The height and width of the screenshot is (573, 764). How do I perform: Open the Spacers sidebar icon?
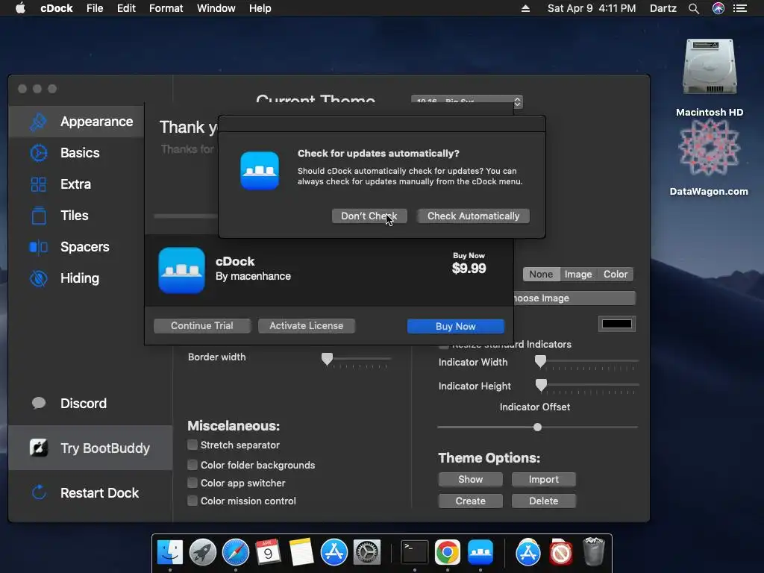[x=39, y=247]
